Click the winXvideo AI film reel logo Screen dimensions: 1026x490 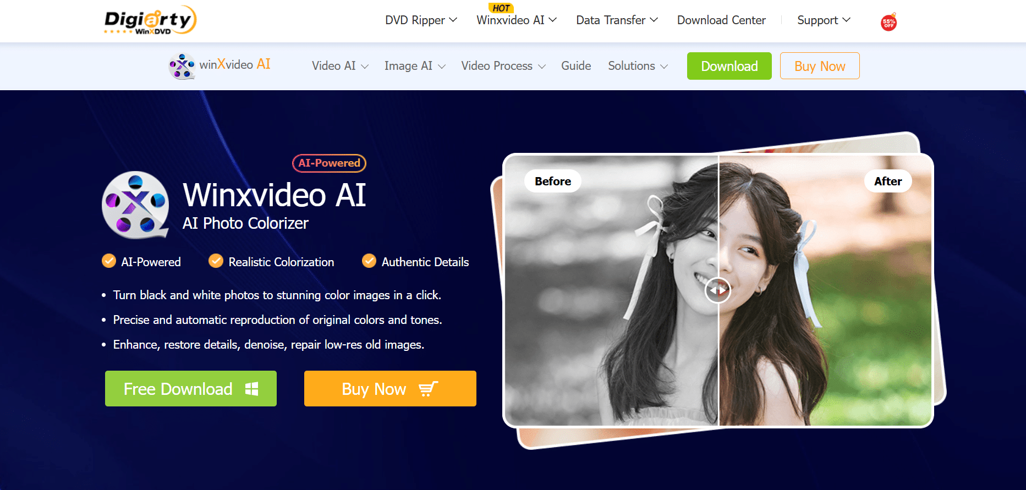(x=182, y=66)
